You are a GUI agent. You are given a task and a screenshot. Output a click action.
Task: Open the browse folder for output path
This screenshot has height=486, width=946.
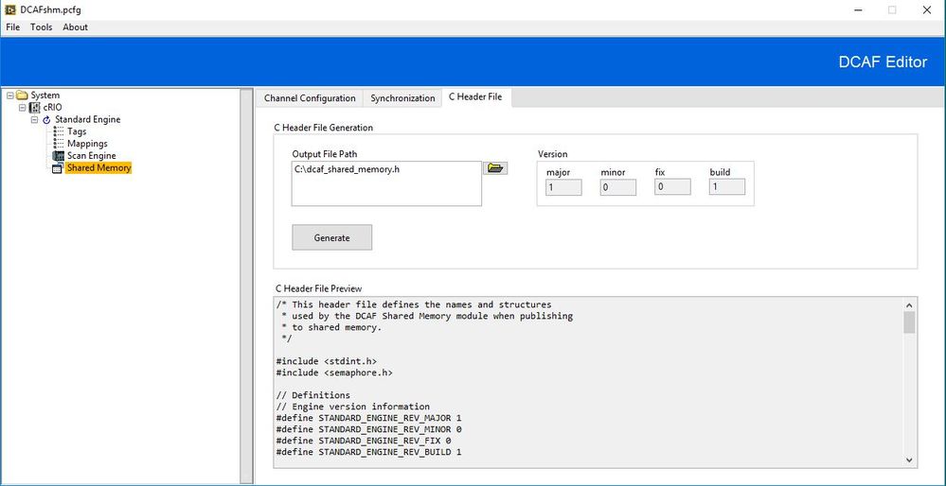496,168
